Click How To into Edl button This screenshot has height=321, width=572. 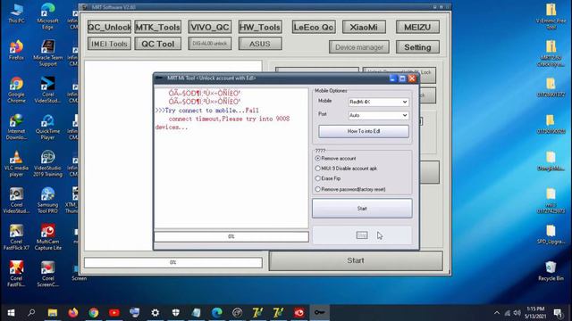coord(364,131)
